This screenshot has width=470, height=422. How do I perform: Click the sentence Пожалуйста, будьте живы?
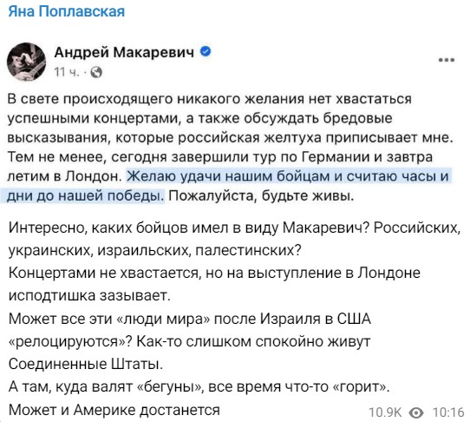261,195
